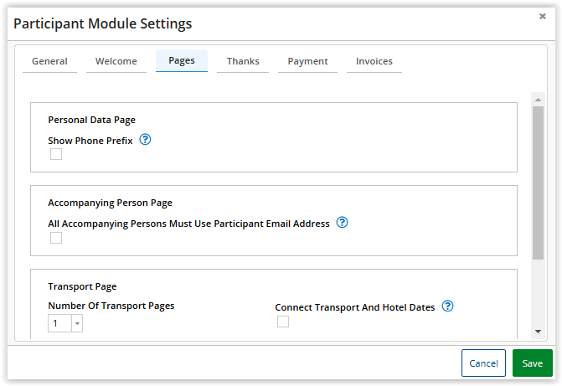Screen dimensions: 562x386
Task: Enable the Show Phone Prefix checkbox
Action: [56, 154]
